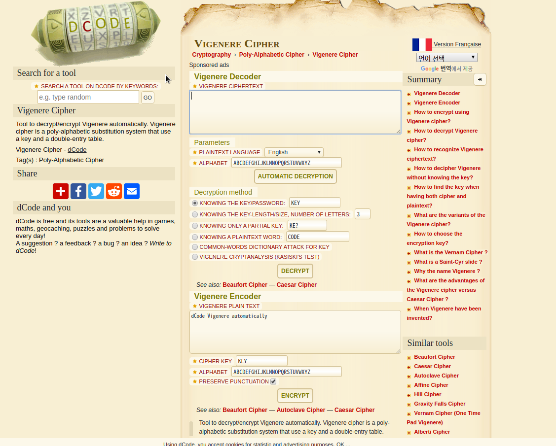
Task: Open Affine Cipher in Similar tools
Action: coord(431,385)
